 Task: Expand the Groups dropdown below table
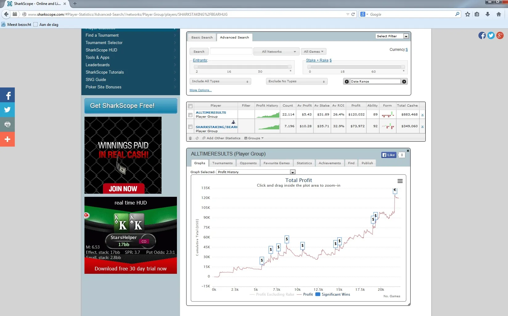click(254, 138)
